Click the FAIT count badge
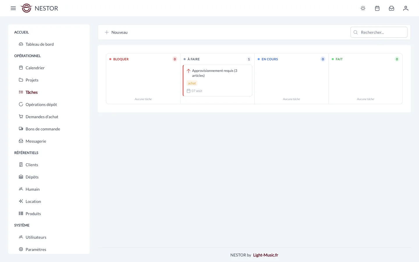This screenshot has height=262, width=419. tap(397, 59)
